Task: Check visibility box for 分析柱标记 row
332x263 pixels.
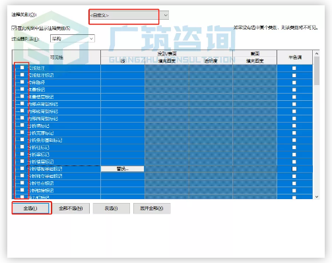Action: pyautogui.click(x=22, y=147)
